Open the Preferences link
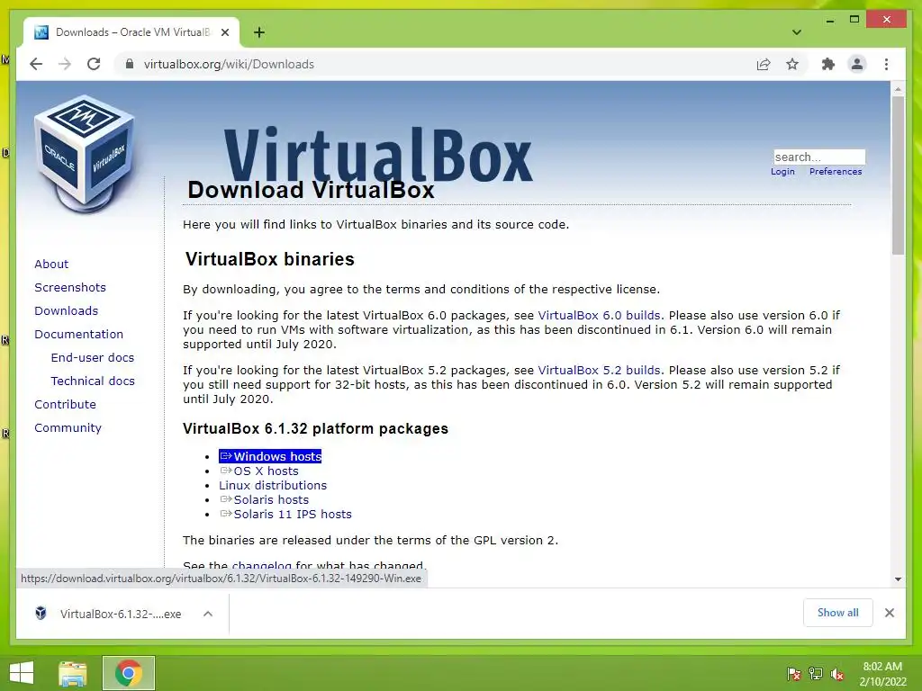 click(x=836, y=172)
